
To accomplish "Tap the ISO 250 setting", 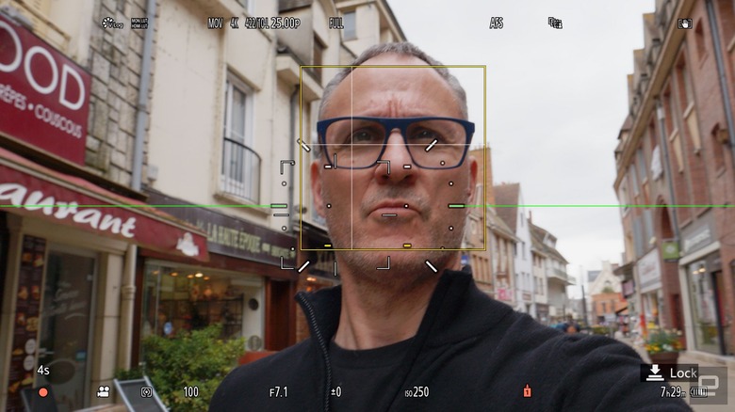I will coord(416,391).
